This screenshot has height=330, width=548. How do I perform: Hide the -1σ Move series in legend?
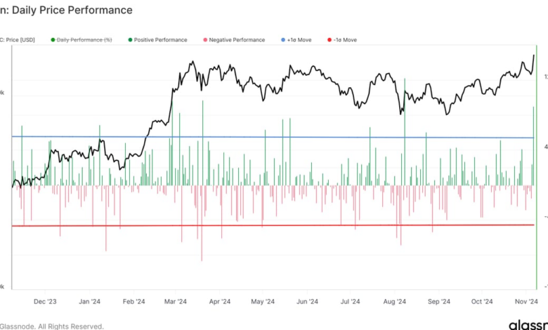click(327, 40)
